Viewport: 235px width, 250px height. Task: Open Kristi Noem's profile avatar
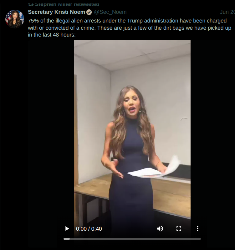click(x=15, y=19)
